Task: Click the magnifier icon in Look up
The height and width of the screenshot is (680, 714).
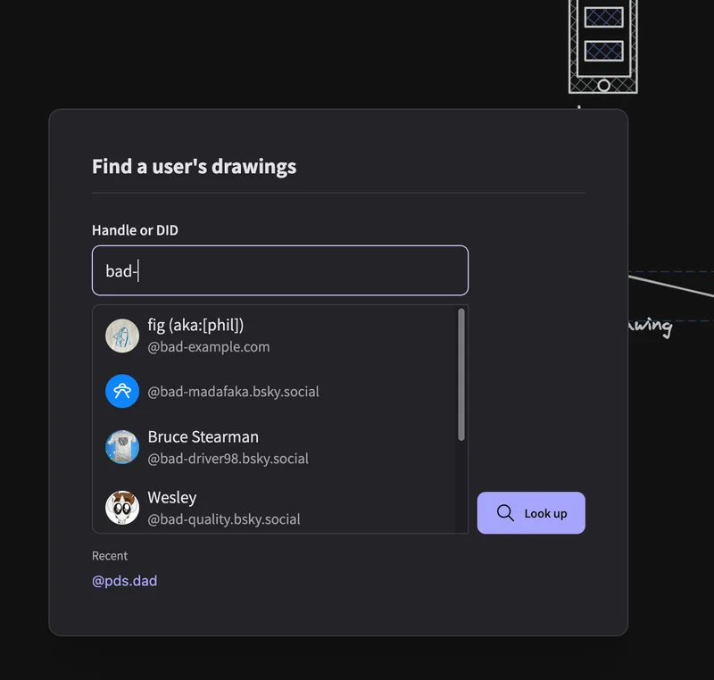Action: point(505,513)
